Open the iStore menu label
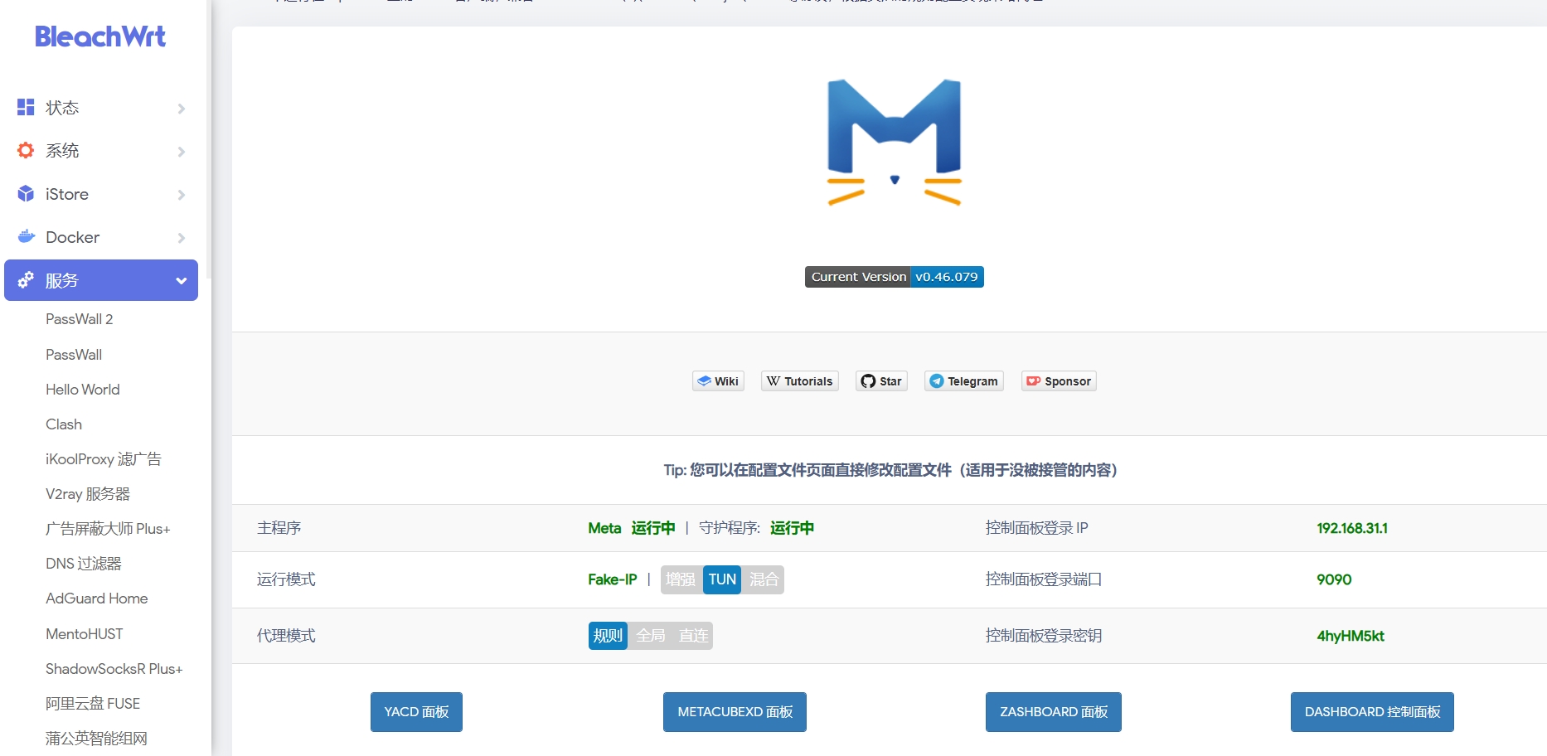This screenshot has height=756, width=1547. 67,194
